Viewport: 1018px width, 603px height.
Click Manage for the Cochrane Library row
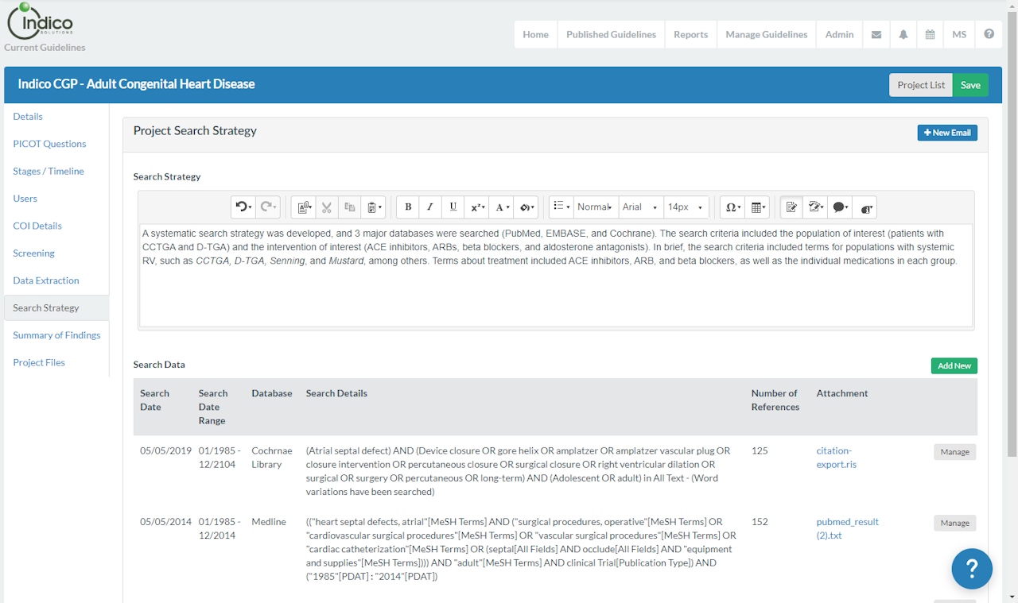[954, 452]
